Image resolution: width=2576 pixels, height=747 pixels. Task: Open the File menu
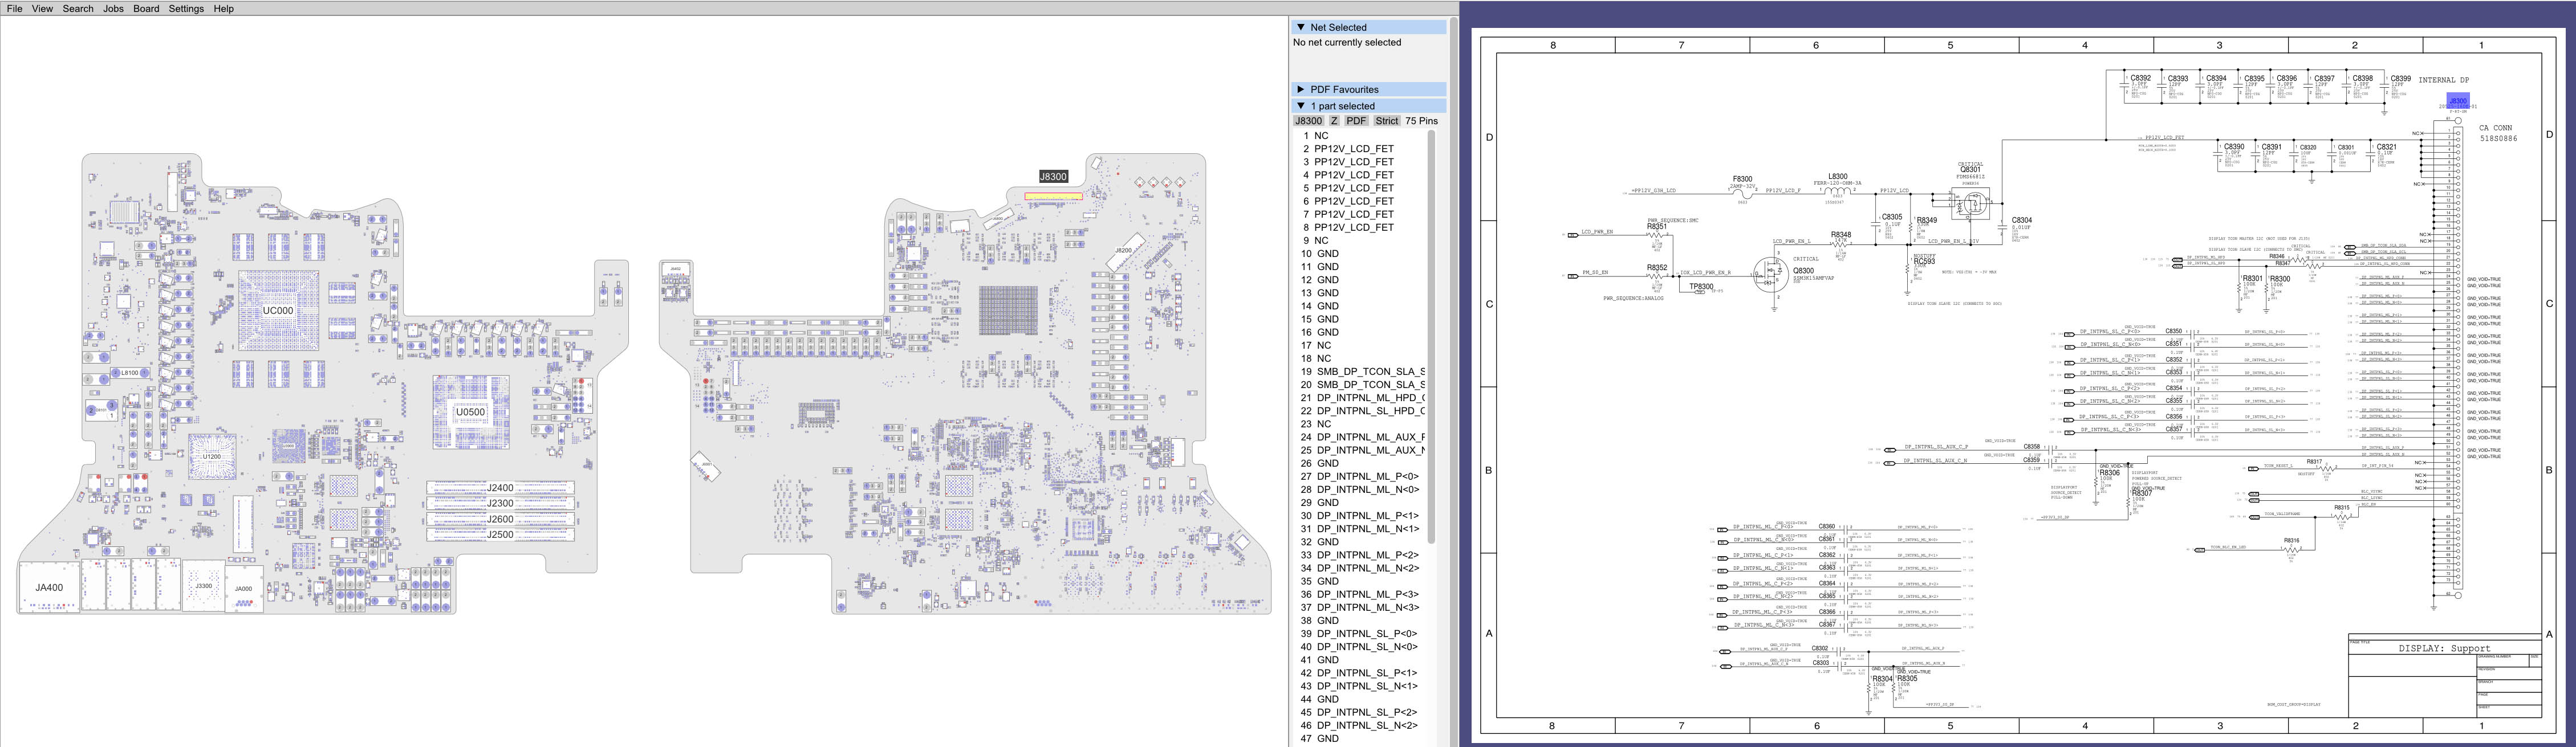click(x=14, y=8)
